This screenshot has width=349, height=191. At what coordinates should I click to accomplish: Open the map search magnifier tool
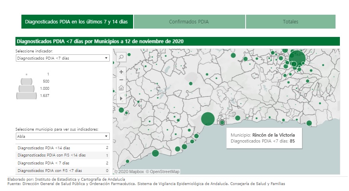click(121, 57)
